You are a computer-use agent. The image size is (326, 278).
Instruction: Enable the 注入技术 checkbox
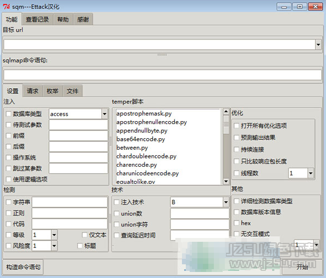click(117, 202)
